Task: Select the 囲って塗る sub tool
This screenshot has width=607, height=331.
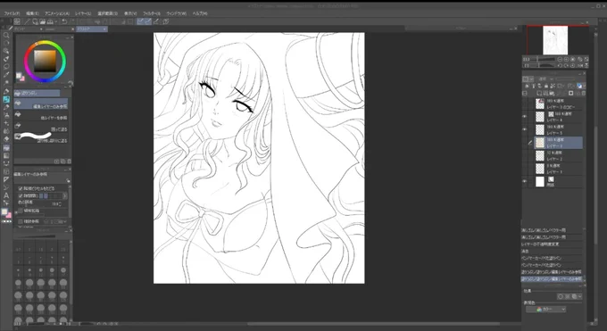Action: [41, 126]
